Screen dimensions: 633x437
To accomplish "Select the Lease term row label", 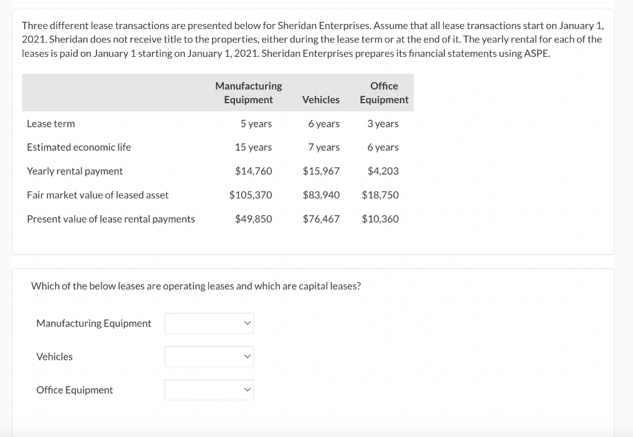I will pos(51,124).
